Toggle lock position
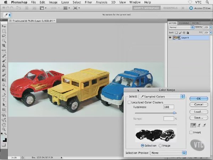Image resolution: width=213 pixels, height=160 pixels. (184, 33)
